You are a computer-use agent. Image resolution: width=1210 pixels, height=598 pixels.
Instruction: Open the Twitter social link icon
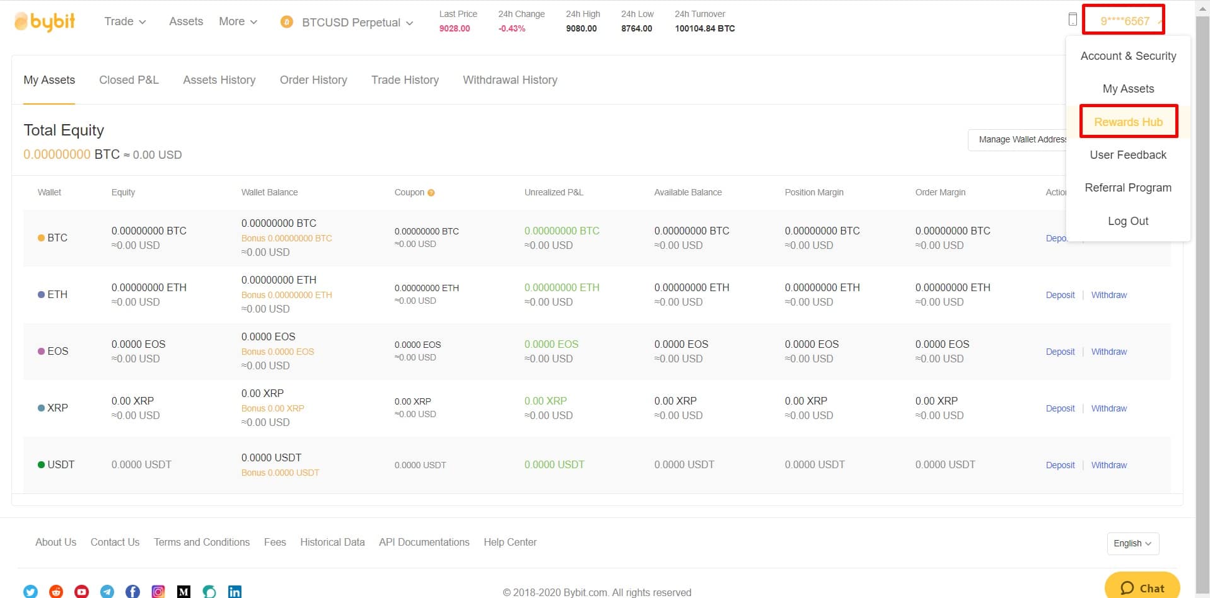pyautogui.click(x=30, y=592)
